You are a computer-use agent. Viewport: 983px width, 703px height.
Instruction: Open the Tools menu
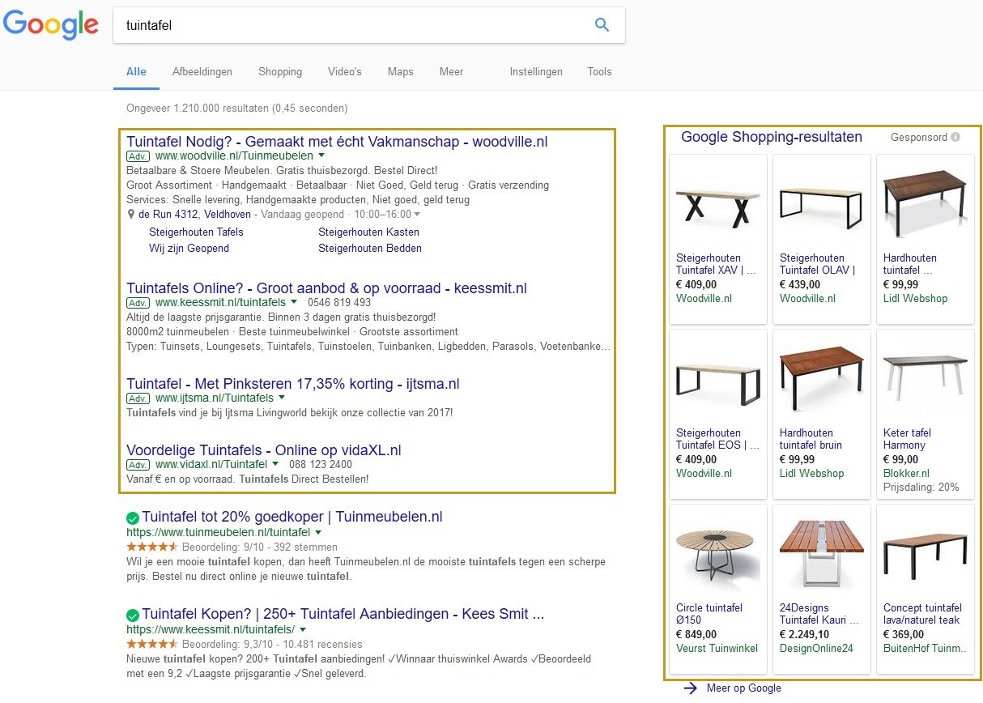(599, 72)
